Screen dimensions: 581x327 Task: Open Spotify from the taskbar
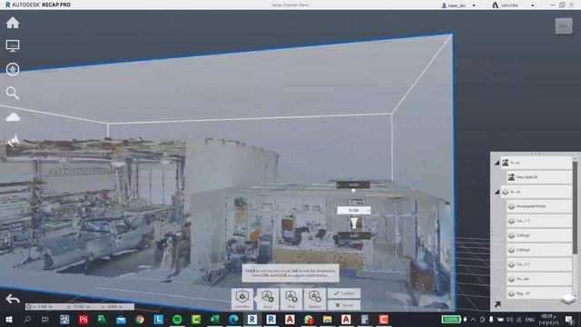coord(177,319)
